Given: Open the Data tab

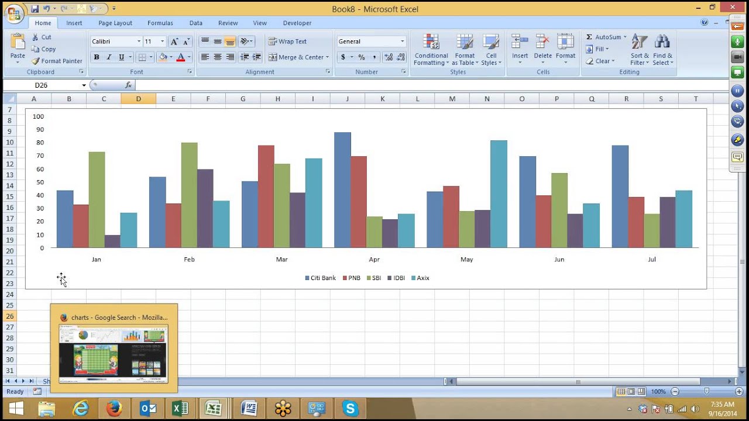Looking at the screenshot, I should [196, 23].
